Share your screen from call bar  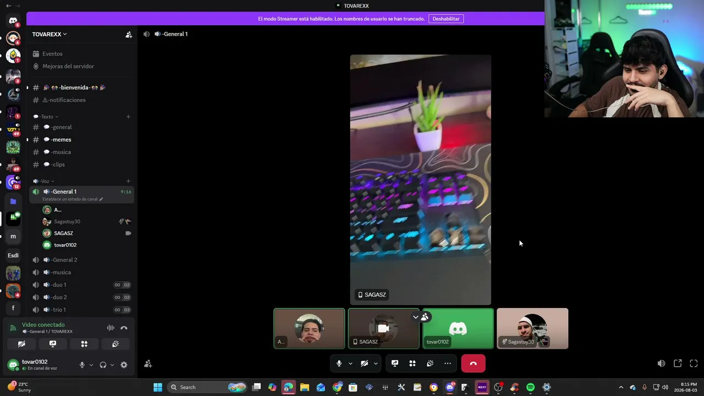(395, 364)
